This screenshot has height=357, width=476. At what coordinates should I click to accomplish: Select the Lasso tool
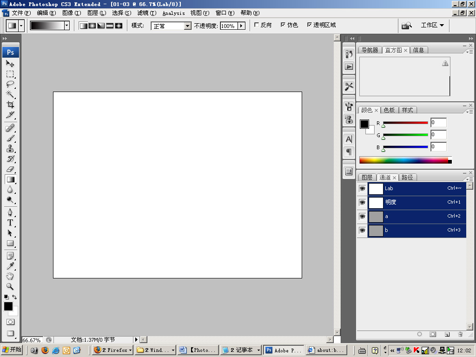(x=10, y=84)
